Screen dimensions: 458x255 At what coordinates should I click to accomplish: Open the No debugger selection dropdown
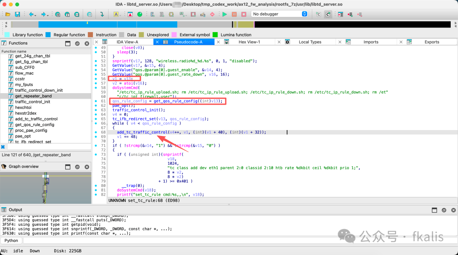[x=279, y=14]
